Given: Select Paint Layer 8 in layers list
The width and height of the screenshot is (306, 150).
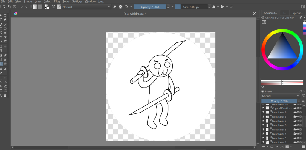Looking at the screenshot, I should point(279,117).
